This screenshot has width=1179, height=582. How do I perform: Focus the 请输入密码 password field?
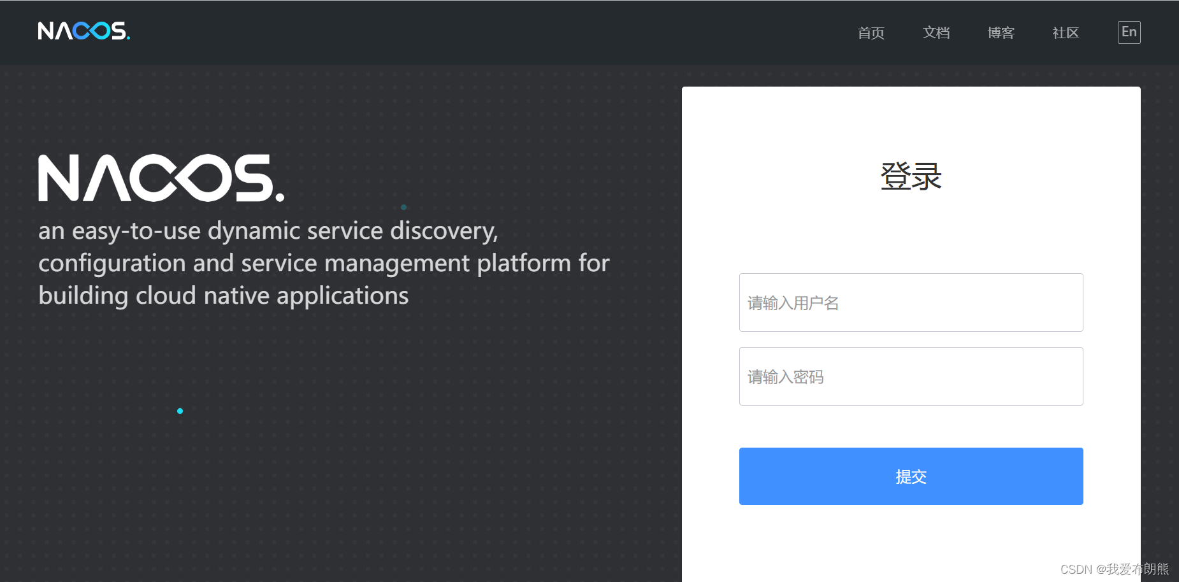pyautogui.click(x=911, y=376)
